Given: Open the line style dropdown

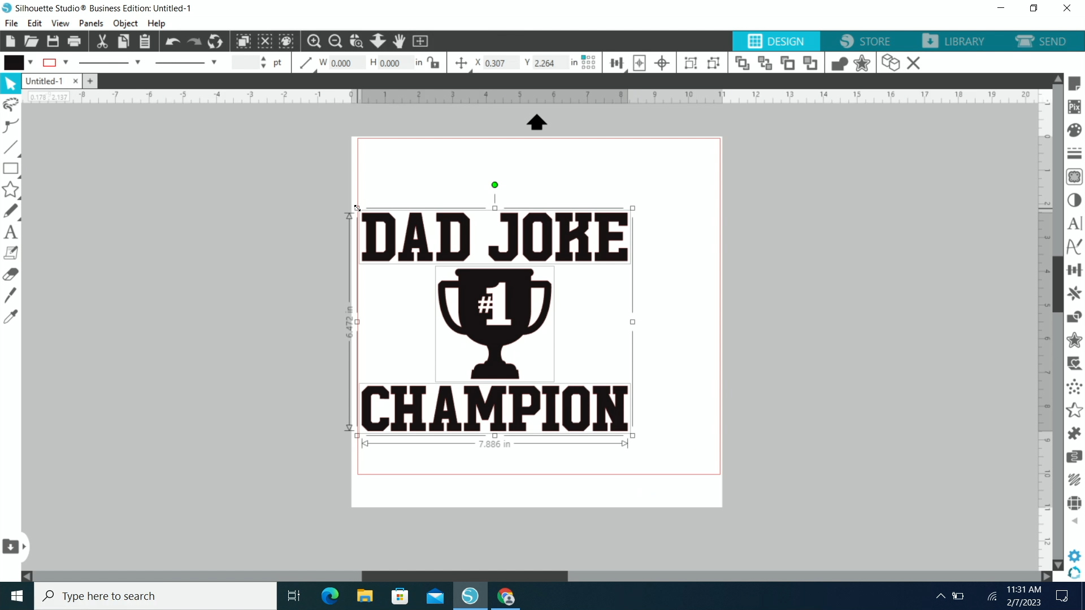Looking at the screenshot, I should pyautogui.click(x=137, y=63).
